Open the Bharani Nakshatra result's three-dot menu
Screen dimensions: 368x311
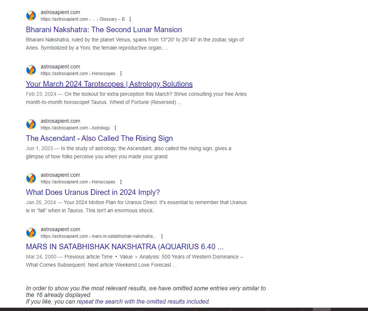130,19
